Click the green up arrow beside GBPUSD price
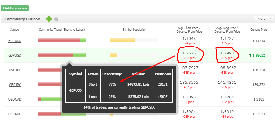This screenshot has height=123, width=275. 250,55
